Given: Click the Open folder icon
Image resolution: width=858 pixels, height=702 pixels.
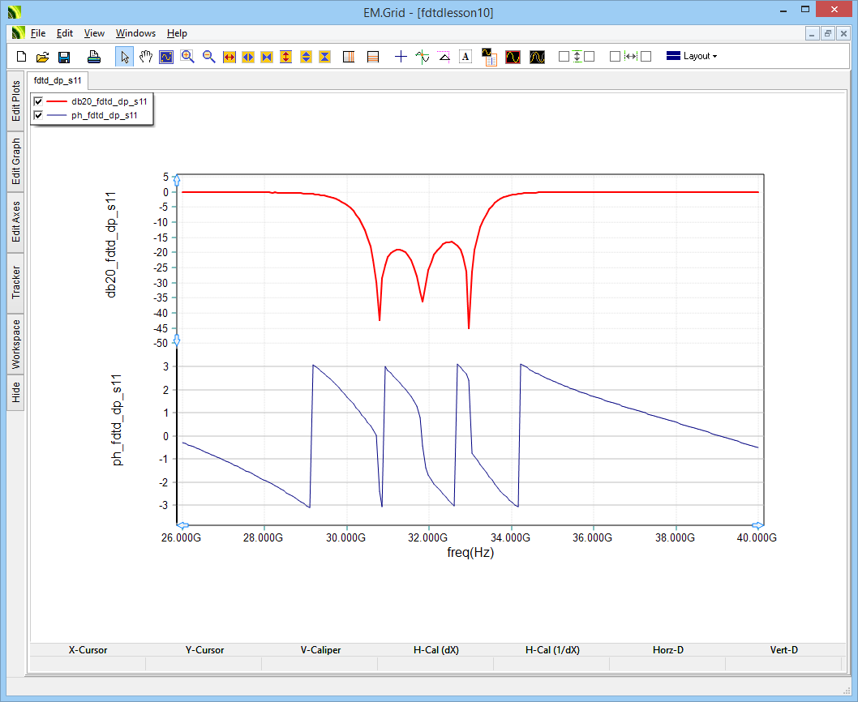Looking at the screenshot, I should (x=43, y=57).
